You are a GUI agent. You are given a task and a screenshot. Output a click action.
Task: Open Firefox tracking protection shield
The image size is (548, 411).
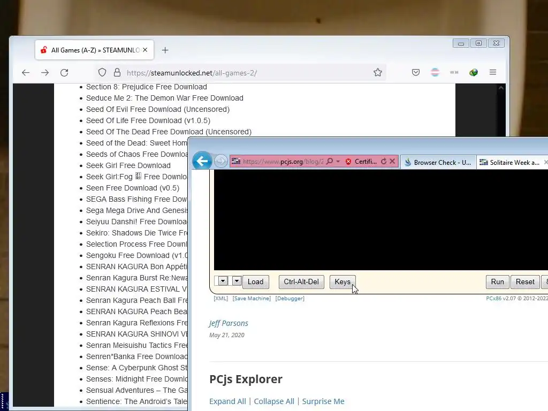102,73
